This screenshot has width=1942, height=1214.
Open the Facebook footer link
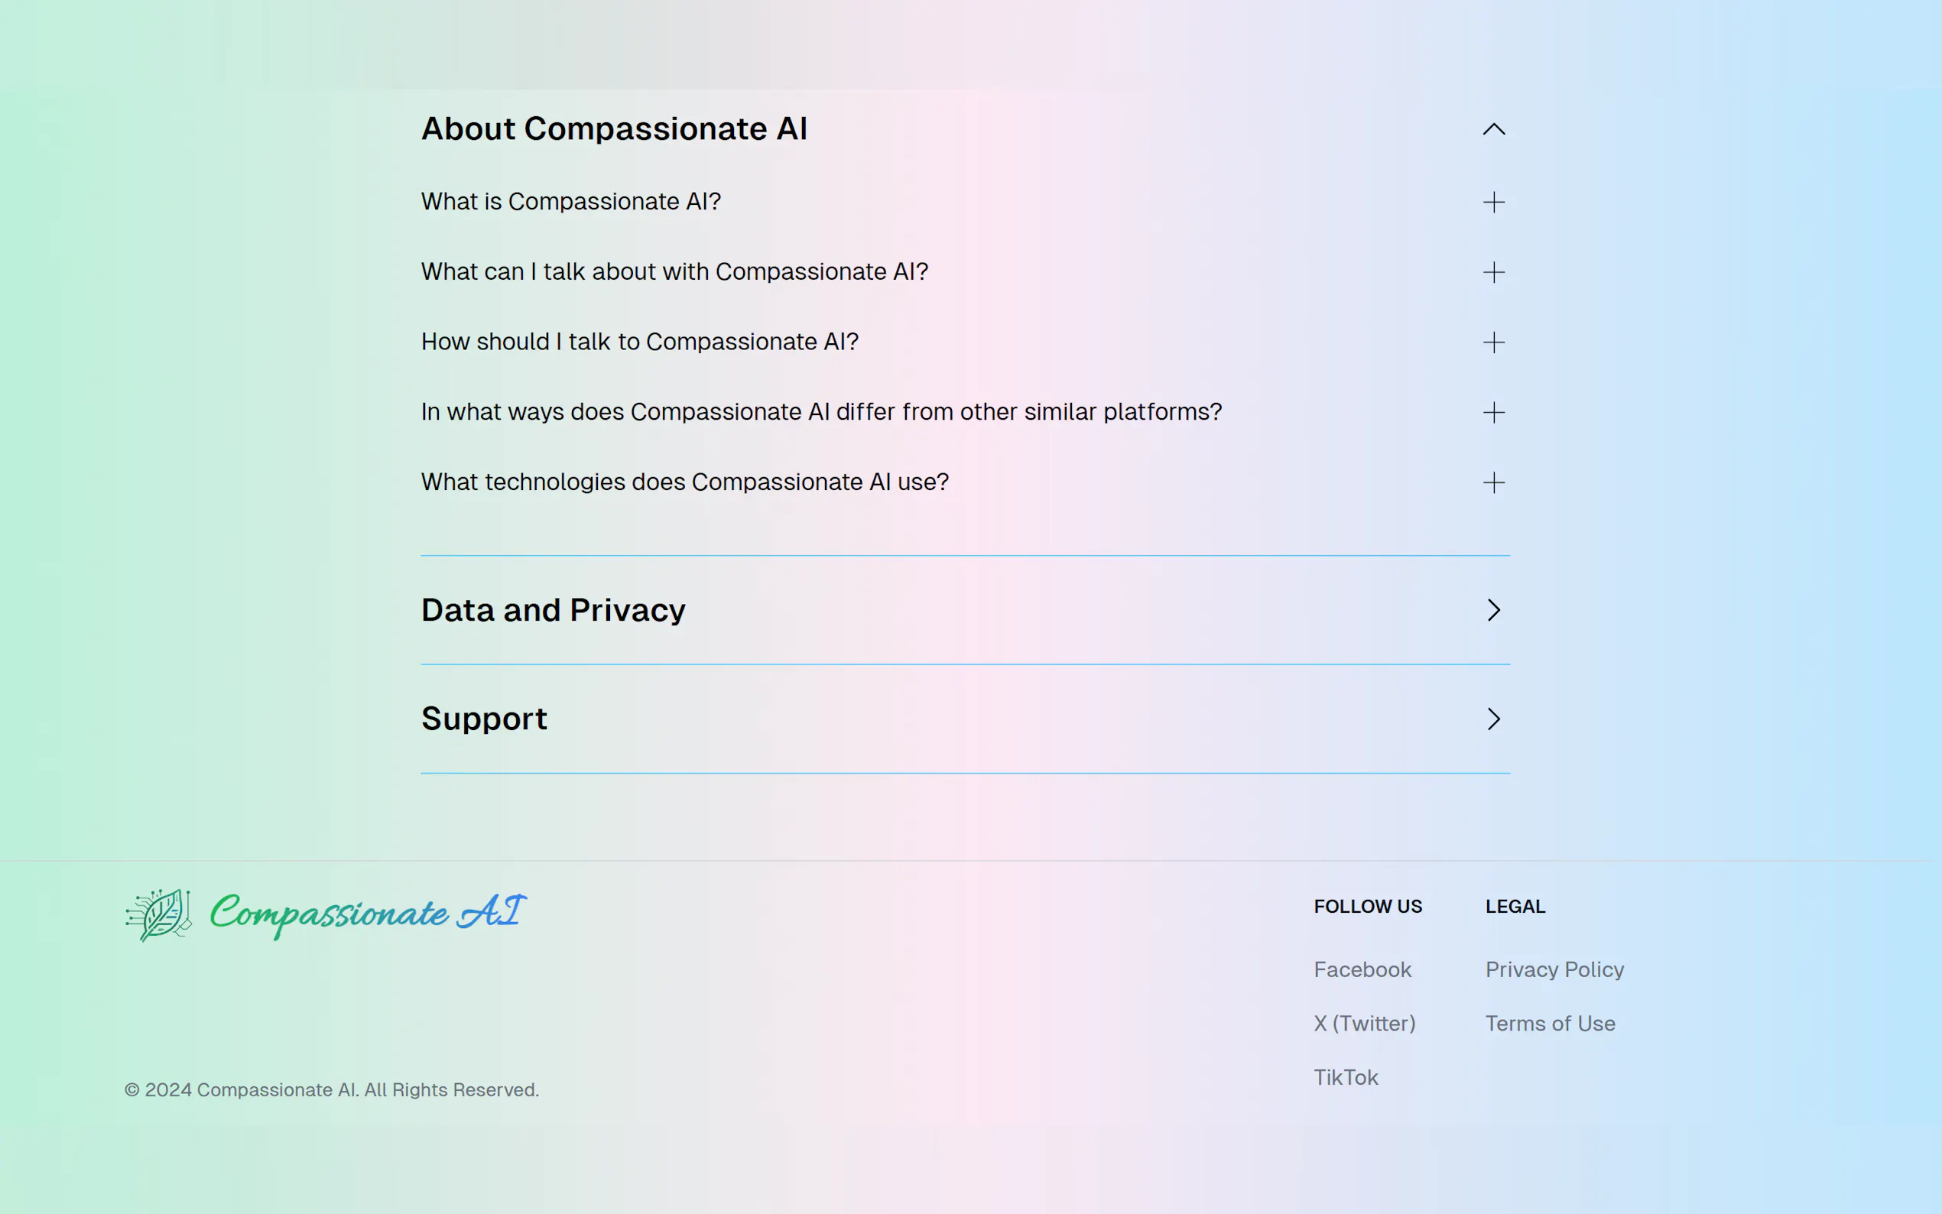1362,970
